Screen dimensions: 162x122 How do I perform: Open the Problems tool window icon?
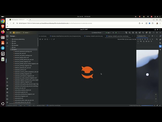7,96
